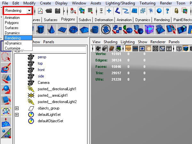This screenshot has width=192, height=144.
Task: Toggle smooth shade all cube icon
Action: tap(186, 49)
